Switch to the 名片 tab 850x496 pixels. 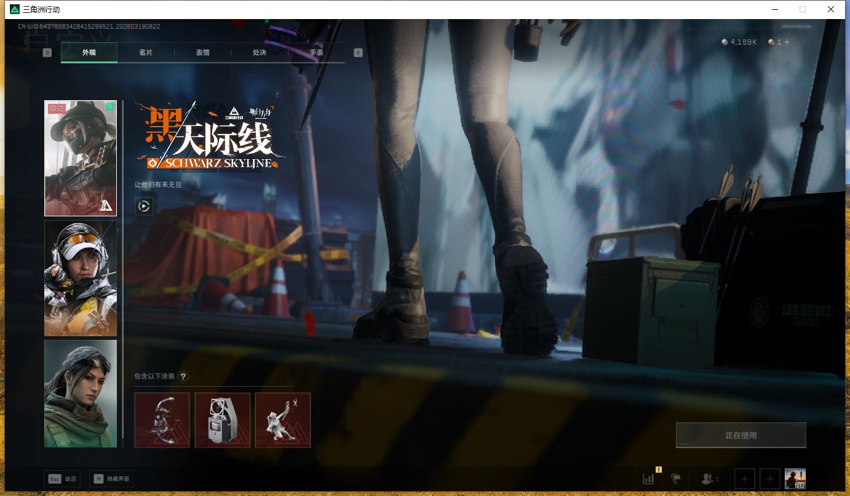tap(146, 53)
